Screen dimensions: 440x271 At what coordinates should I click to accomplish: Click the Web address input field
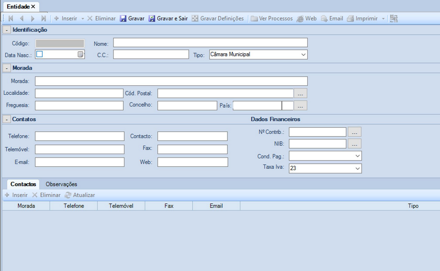pyautogui.click(x=193, y=162)
